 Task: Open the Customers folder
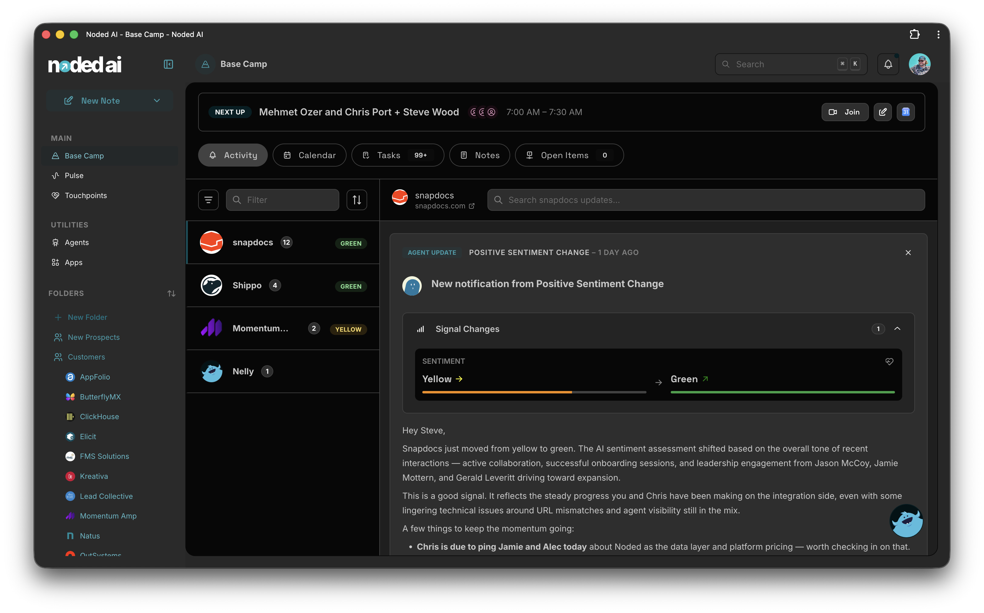pyautogui.click(x=80, y=357)
